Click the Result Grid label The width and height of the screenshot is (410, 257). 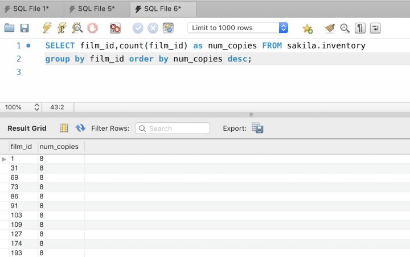[x=27, y=128]
